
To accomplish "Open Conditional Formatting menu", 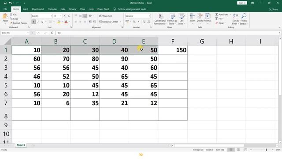I will (160, 19).
